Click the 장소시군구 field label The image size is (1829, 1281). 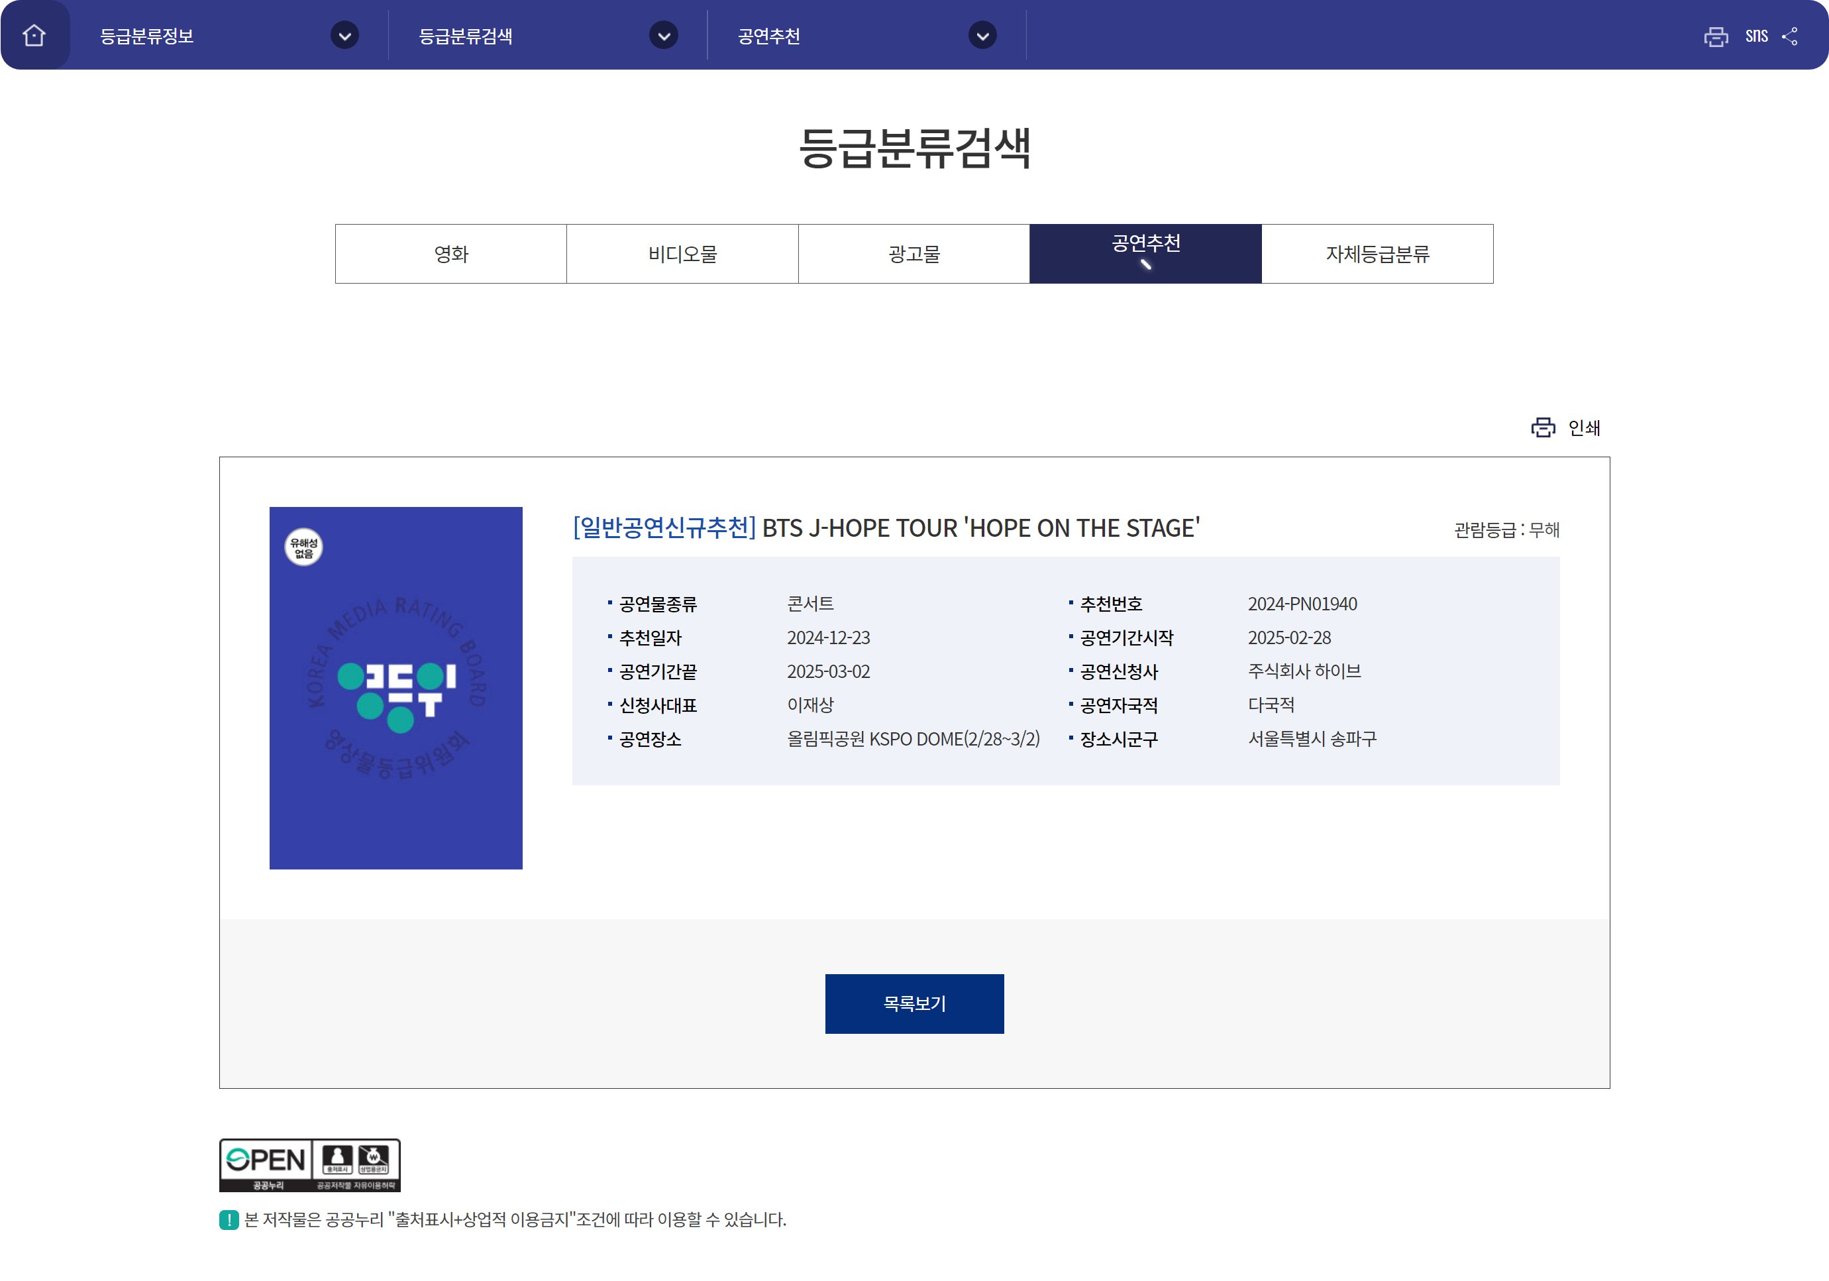(x=1118, y=739)
